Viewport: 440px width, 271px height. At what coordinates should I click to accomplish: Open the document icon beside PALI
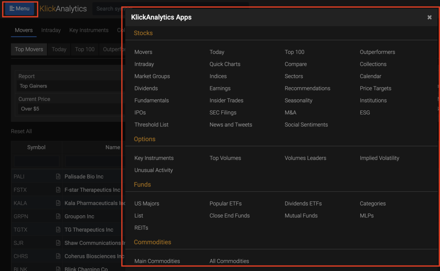pos(58,177)
